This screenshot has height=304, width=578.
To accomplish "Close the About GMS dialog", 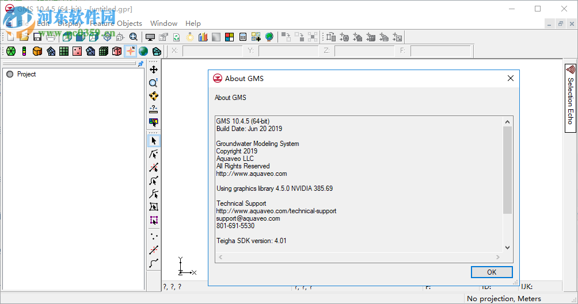I will pos(510,78).
